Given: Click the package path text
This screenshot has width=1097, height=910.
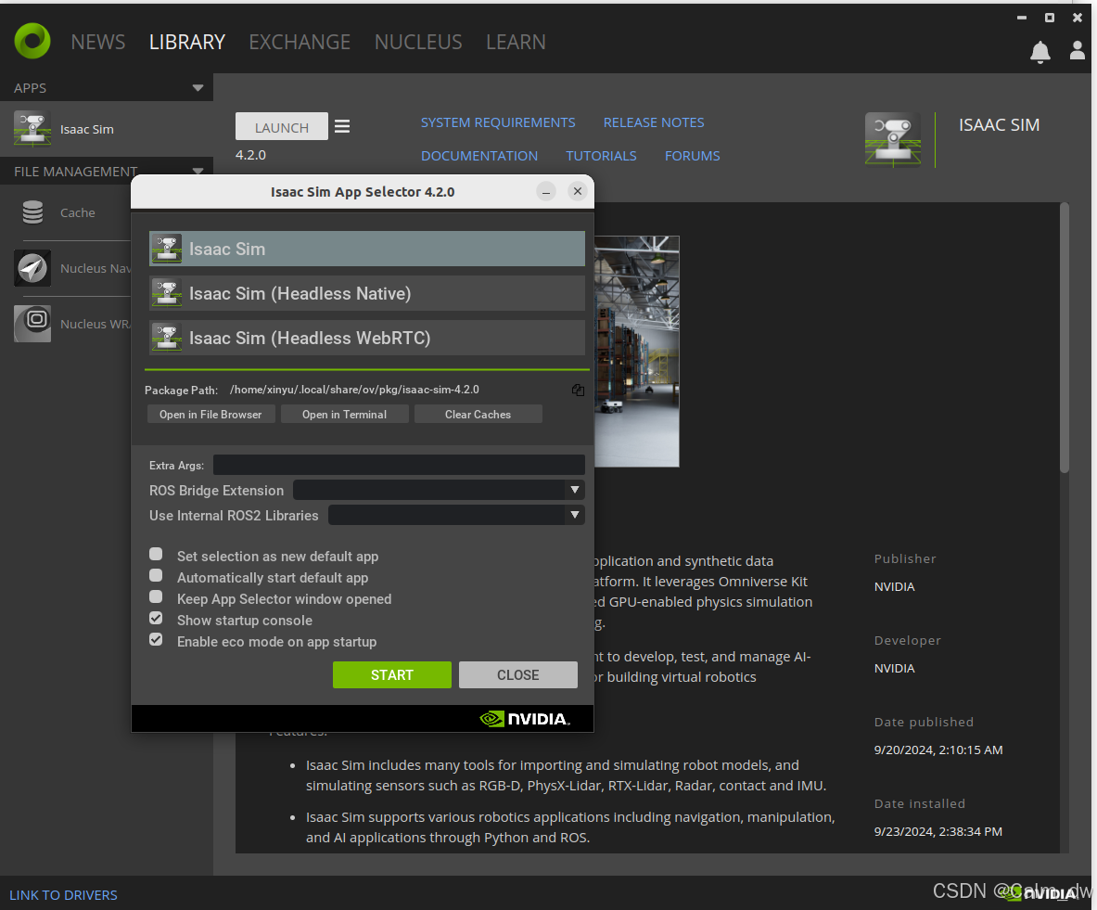Looking at the screenshot, I should click(x=354, y=390).
